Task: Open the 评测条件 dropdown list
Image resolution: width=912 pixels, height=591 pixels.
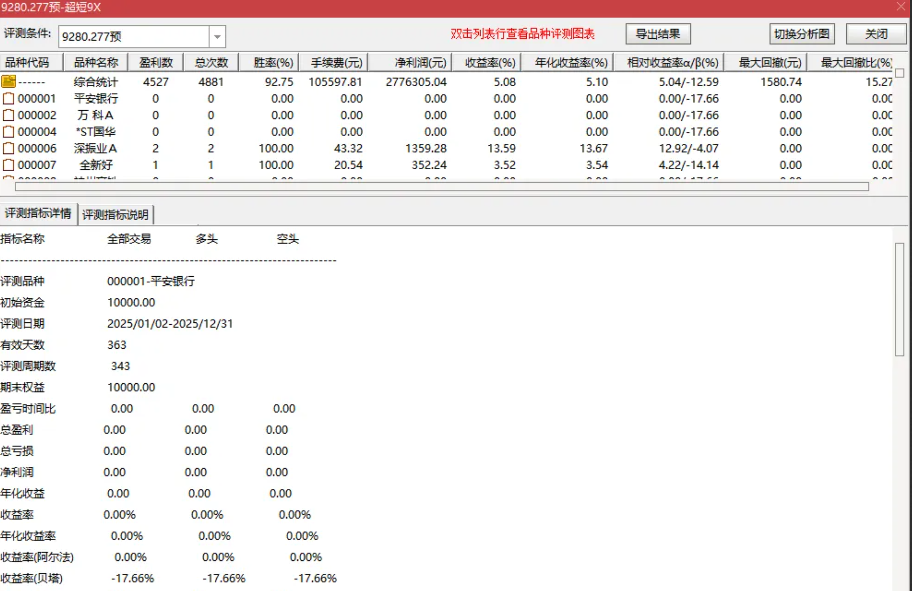Action: 217,37
